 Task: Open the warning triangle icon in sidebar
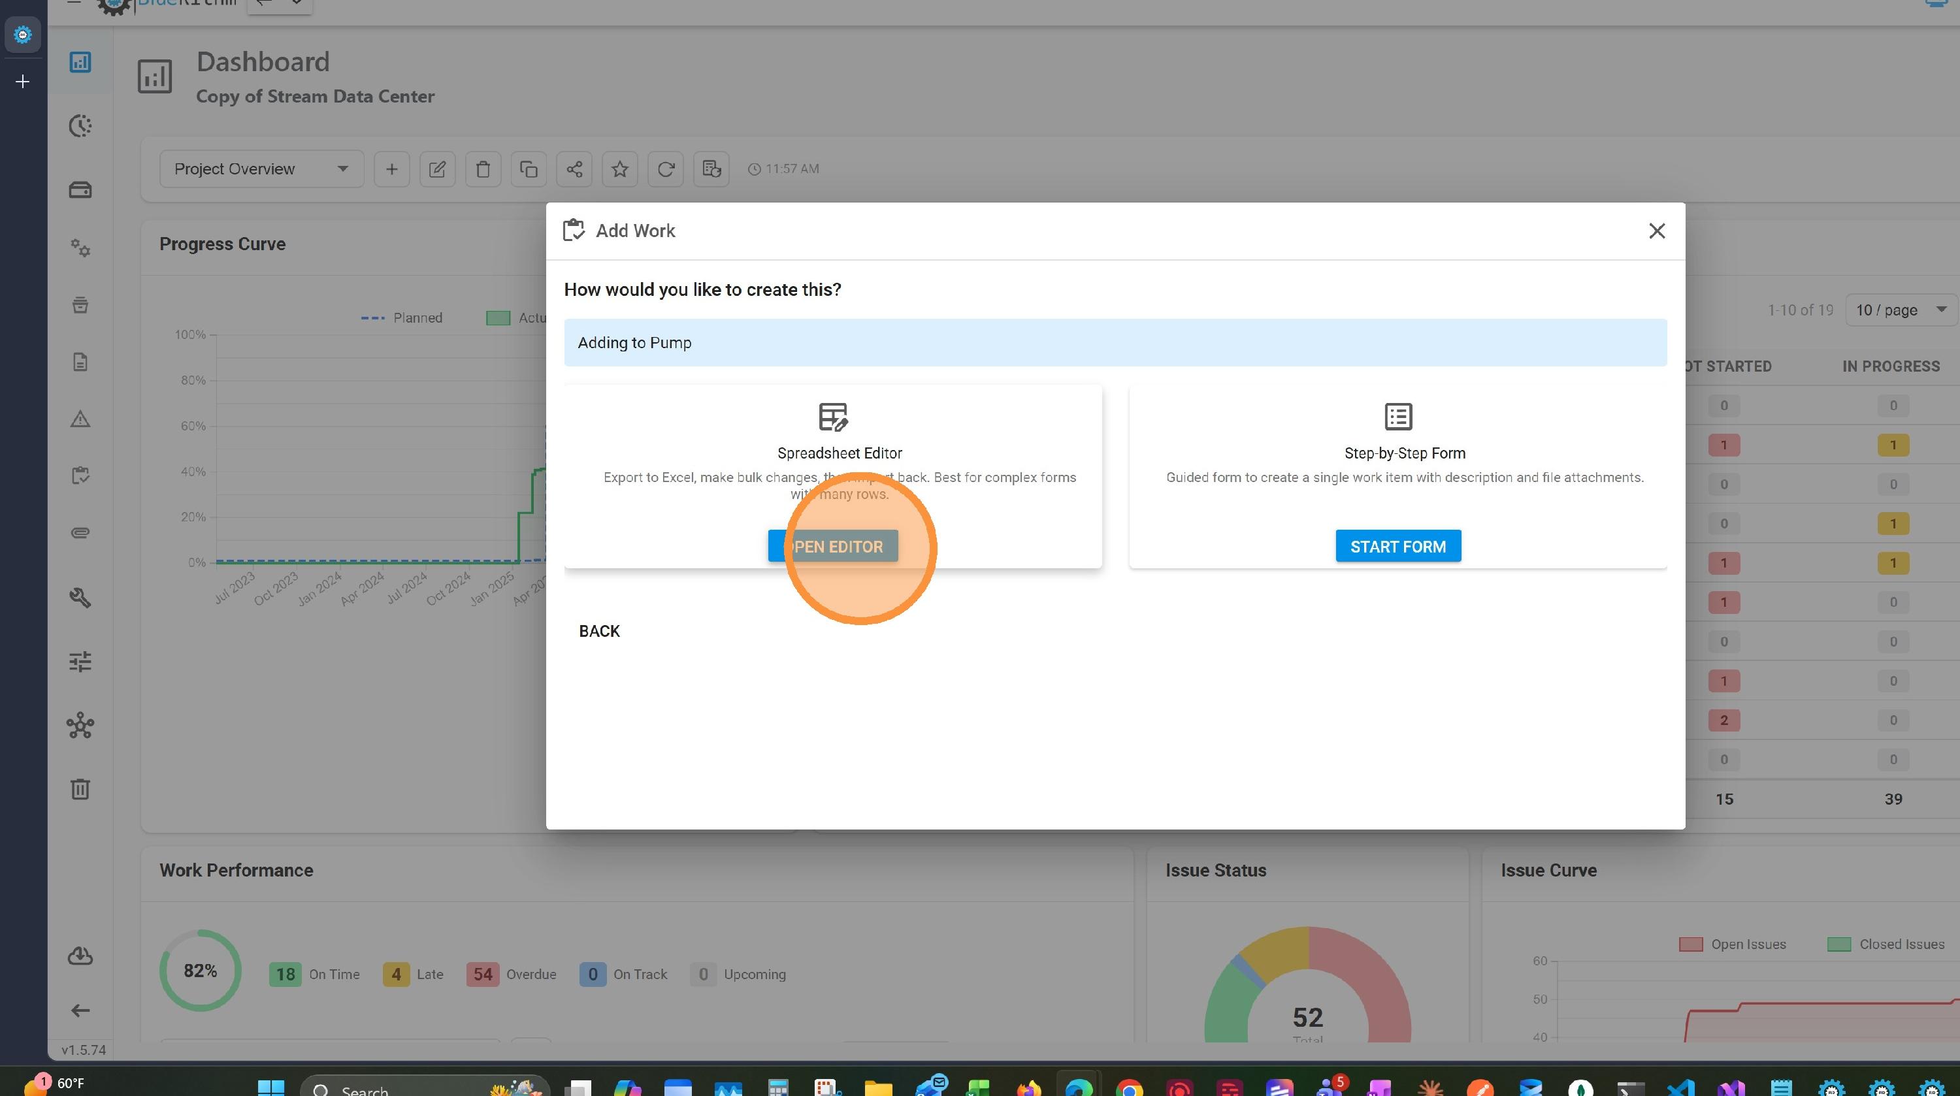[80, 419]
